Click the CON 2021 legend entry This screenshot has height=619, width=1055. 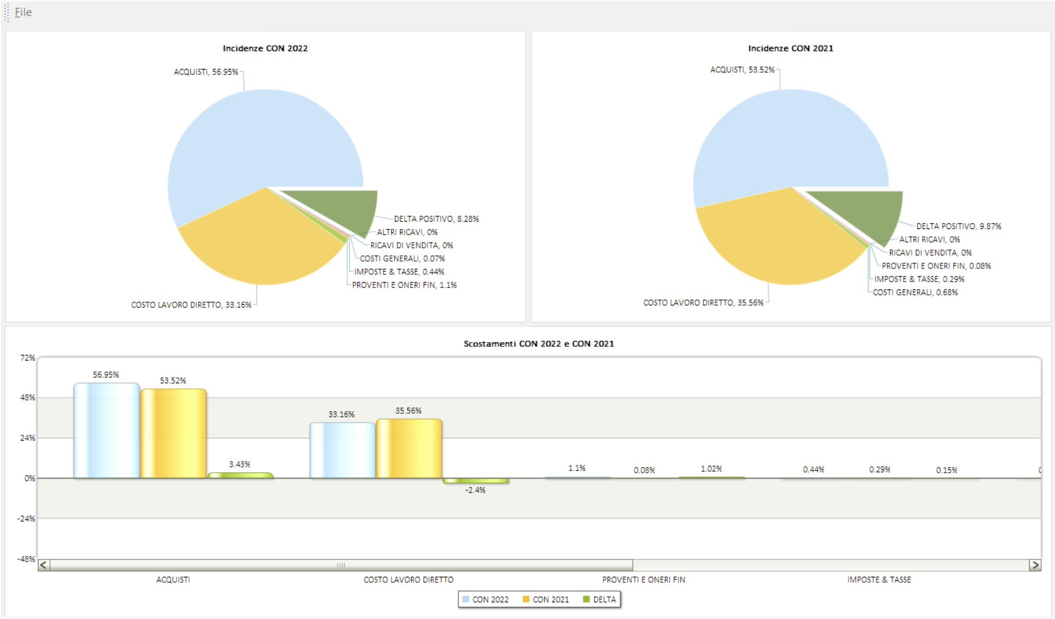[550, 599]
